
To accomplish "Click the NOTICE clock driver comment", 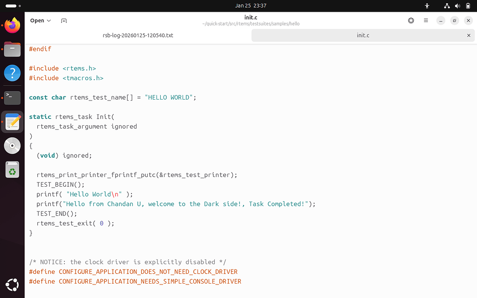I will coord(128,262).
